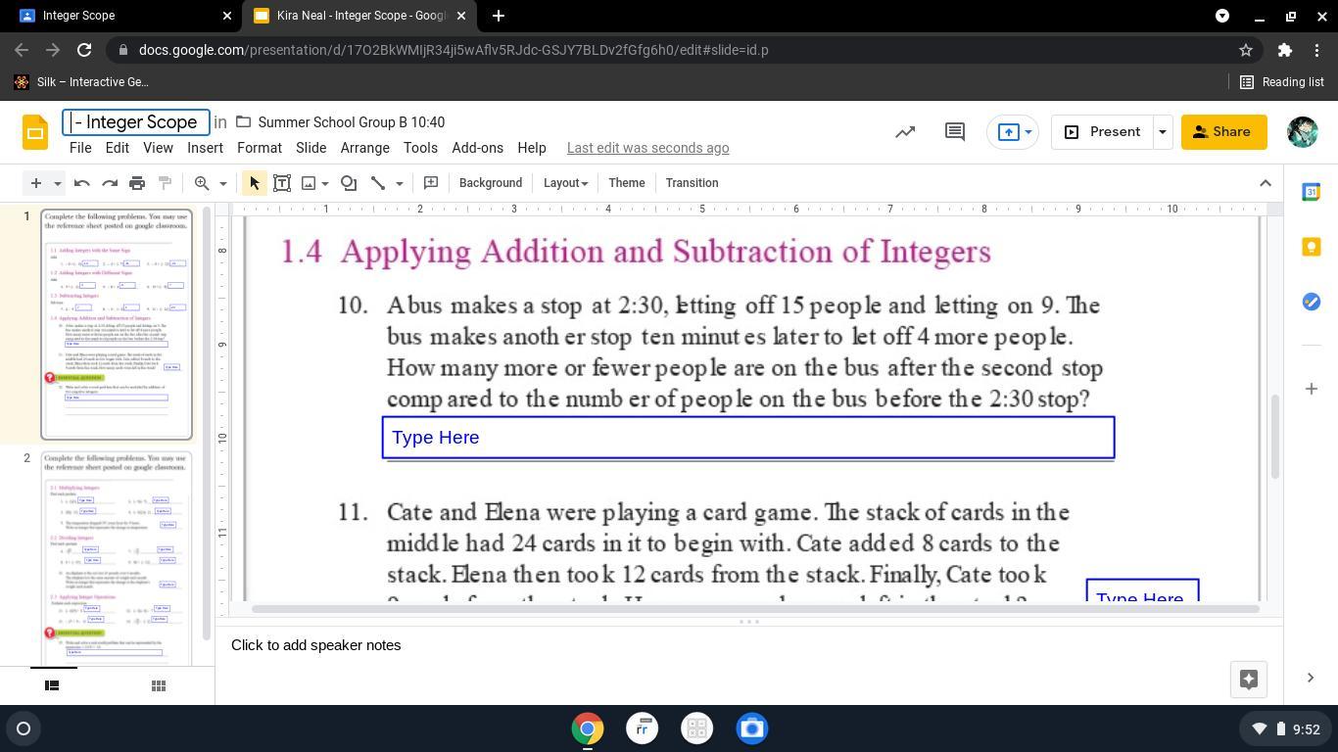The image size is (1338, 752).
Task: Hide the menus with collapse arrow
Action: (x=1265, y=183)
